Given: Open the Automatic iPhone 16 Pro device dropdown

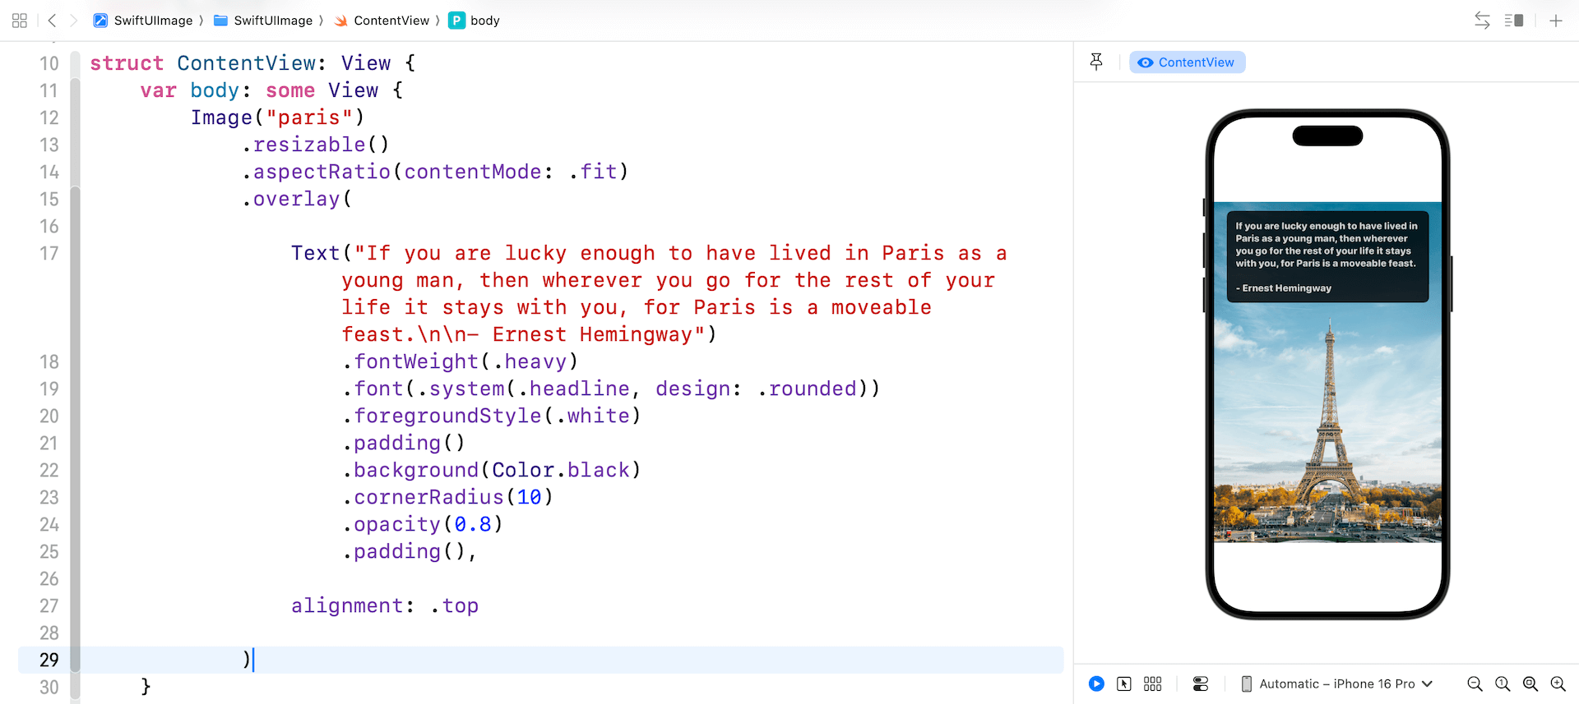Looking at the screenshot, I should (x=1336, y=683).
